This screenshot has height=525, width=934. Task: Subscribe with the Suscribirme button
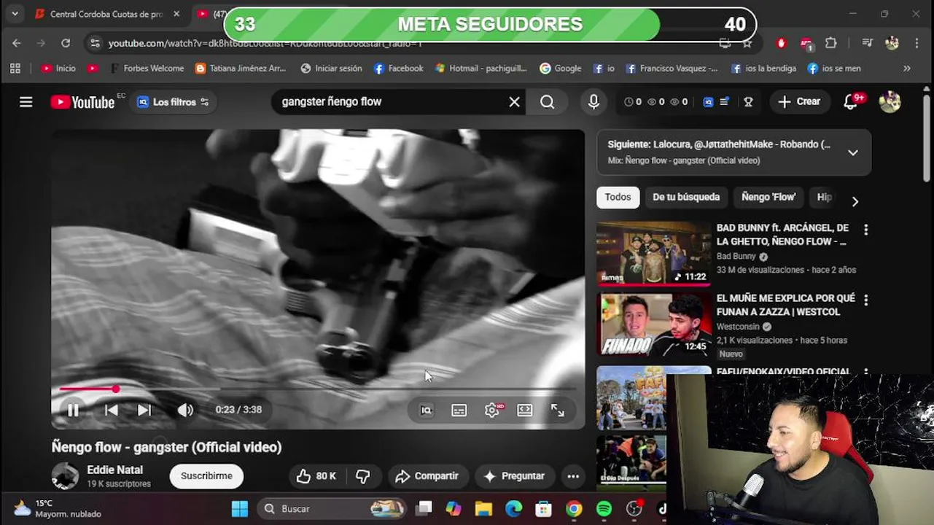206,476
